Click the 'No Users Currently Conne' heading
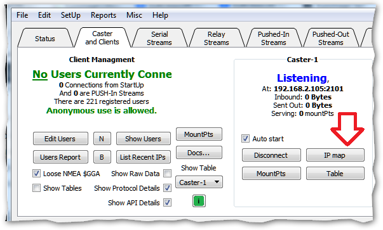This screenshot has width=383, height=230. point(102,74)
